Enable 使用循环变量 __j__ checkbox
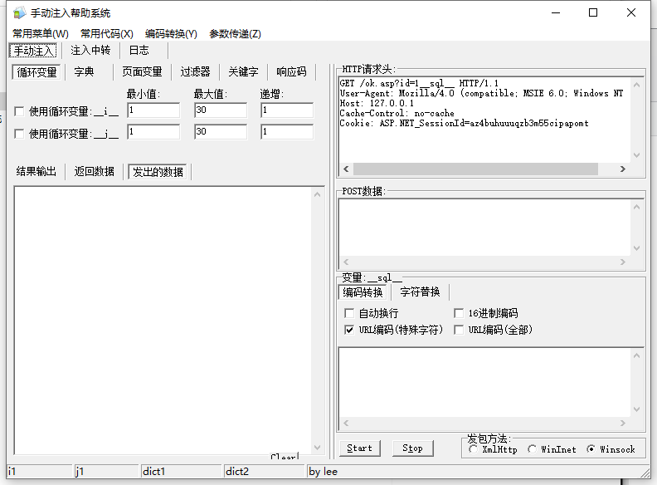This screenshot has width=657, height=485. point(19,134)
